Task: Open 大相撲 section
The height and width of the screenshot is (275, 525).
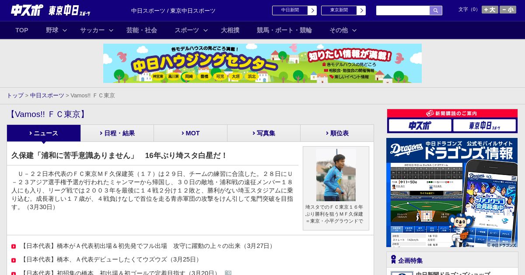Action: click(230, 30)
